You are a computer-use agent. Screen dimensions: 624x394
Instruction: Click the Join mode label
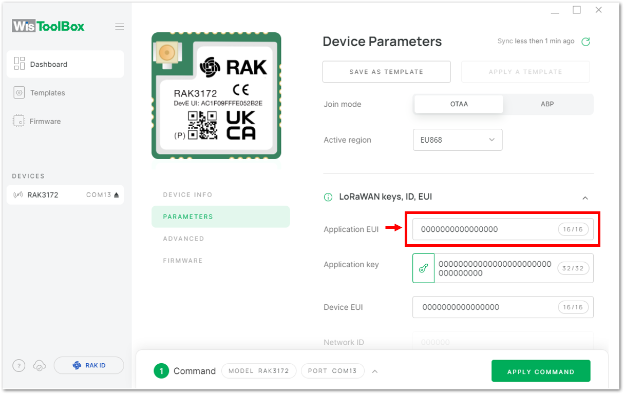click(x=343, y=104)
